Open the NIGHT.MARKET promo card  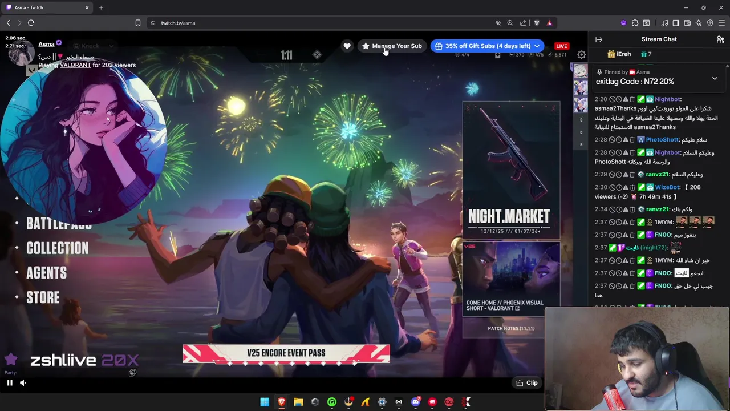(511, 170)
